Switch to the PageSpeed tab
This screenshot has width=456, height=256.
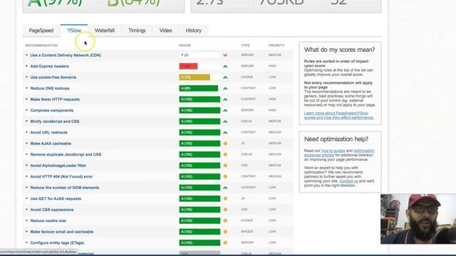point(41,31)
